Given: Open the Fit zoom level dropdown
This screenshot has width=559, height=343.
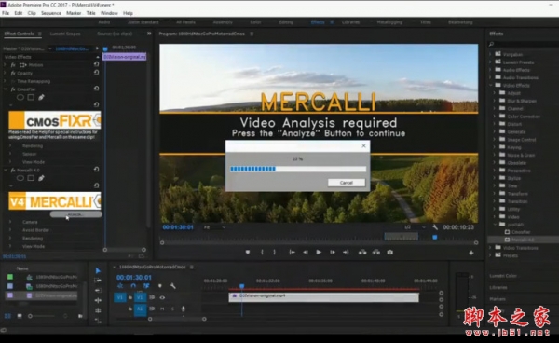Looking at the screenshot, I should click(214, 227).
